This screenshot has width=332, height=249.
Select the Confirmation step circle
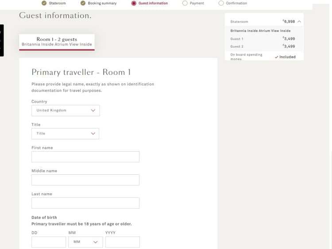pyautogui.click(x=221, y=3)
